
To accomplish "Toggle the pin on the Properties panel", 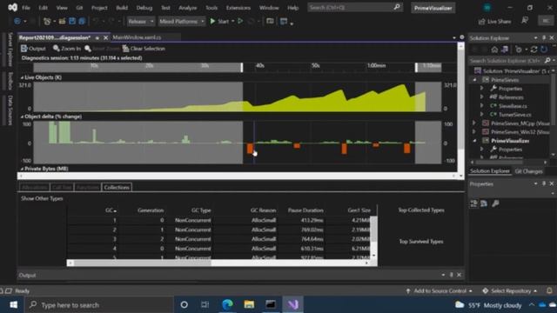I will [x=544, y=183].
